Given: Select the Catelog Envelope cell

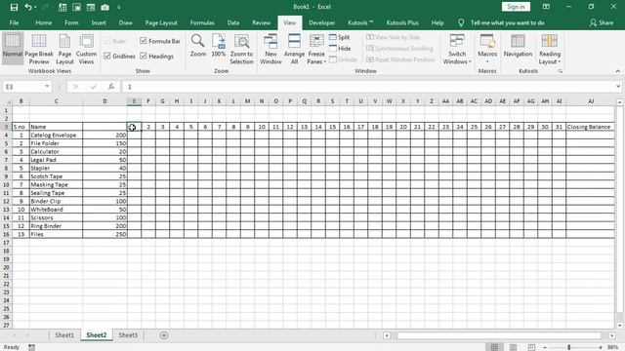Looking at the screenshot, I should [56, 135].
